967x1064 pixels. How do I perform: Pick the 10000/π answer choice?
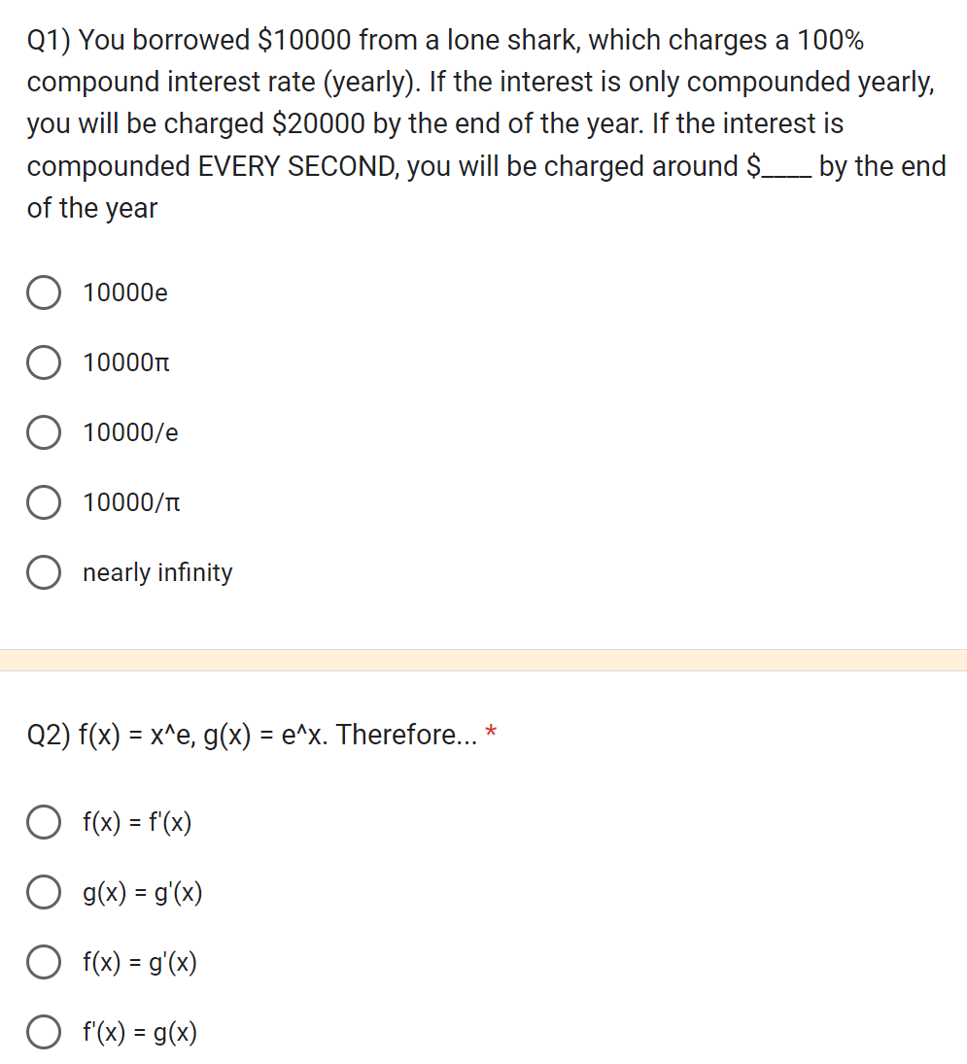[x=43, y=502]
